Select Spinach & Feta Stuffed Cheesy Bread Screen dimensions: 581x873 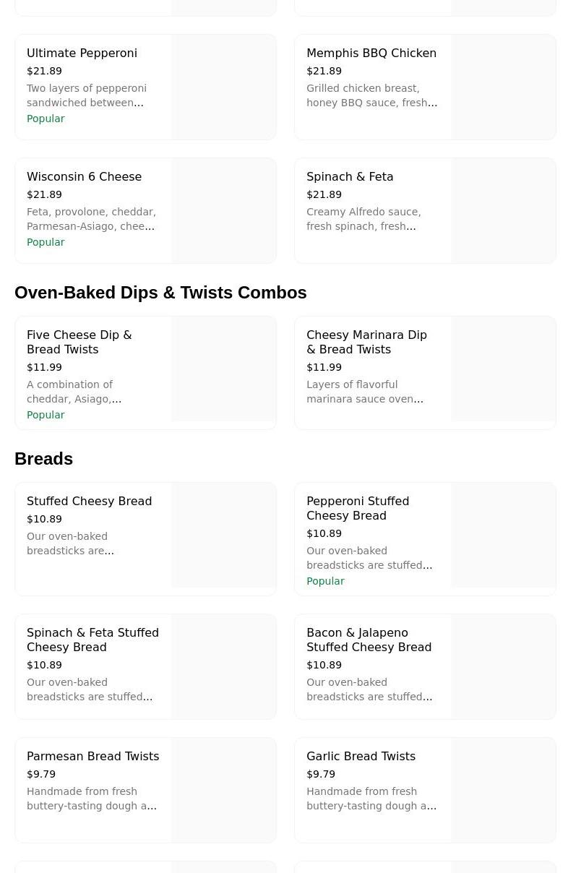pos(92,640)
